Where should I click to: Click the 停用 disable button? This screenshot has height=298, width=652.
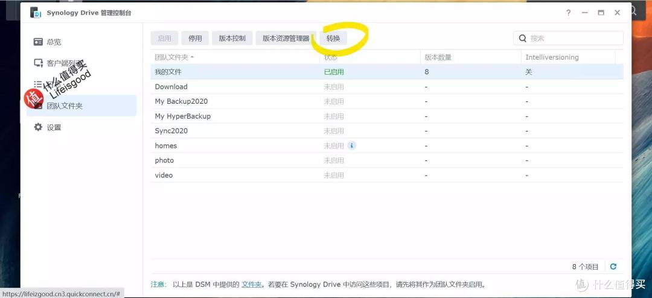(x=195, y=38)
